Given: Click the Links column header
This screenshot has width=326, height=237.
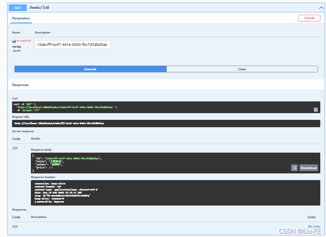Looking at the screenshot, I should pyautogui.click(x=312, y=217).
